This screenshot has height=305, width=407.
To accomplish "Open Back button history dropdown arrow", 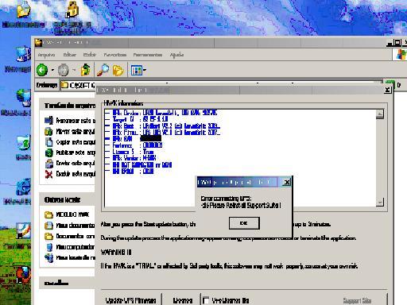I will [x=52, y=70].
